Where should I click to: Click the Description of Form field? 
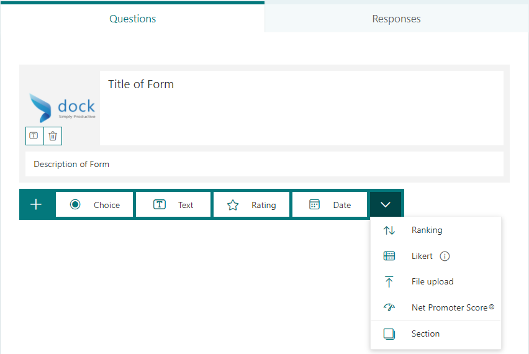point(264,165)
